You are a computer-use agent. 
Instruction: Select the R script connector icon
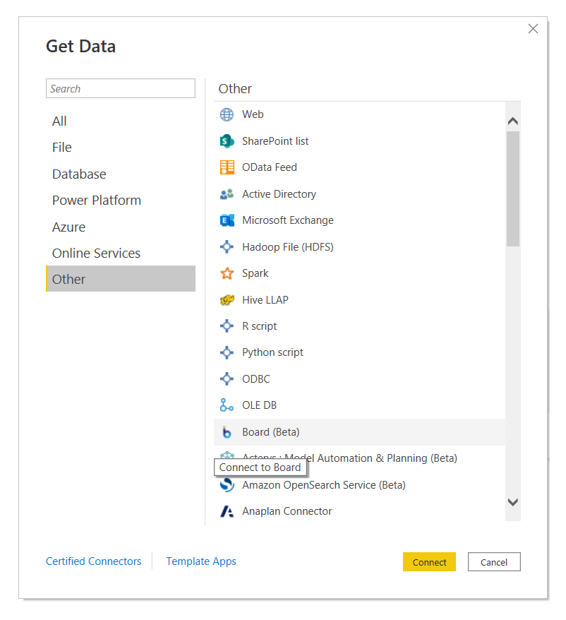point(227,326)
